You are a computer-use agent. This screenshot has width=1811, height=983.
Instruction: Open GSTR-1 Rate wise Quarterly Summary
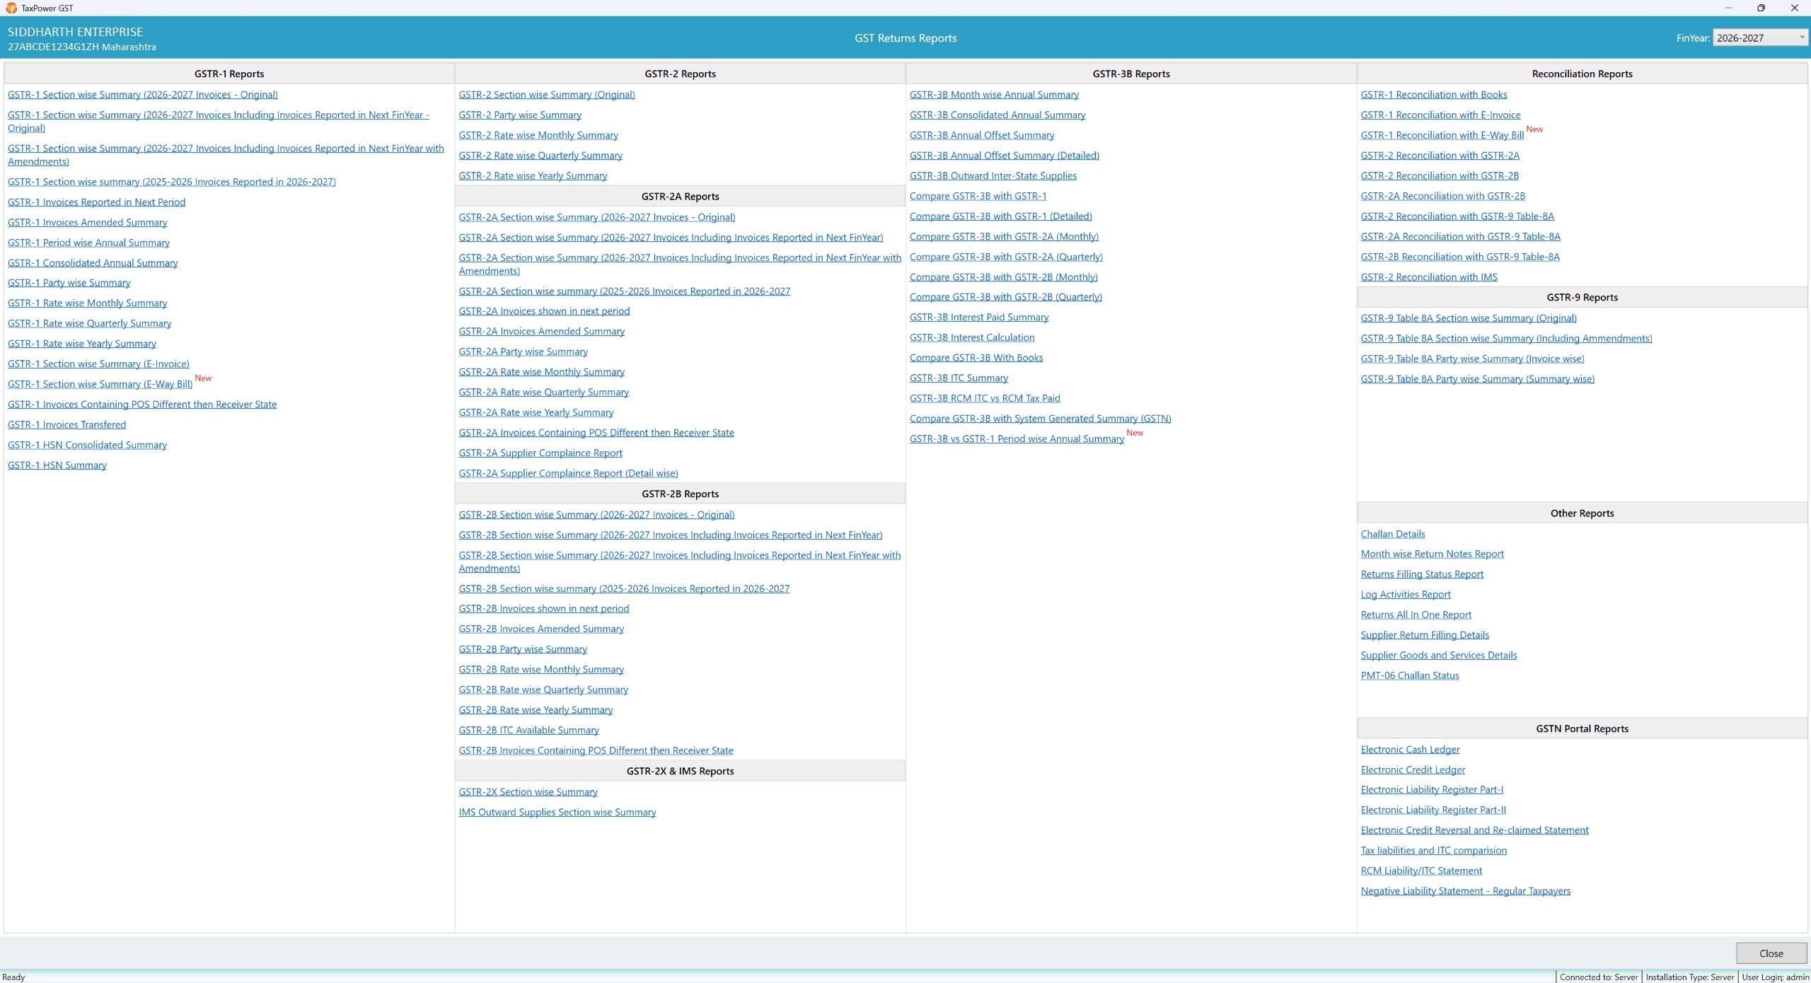click(x=90, y=324)
